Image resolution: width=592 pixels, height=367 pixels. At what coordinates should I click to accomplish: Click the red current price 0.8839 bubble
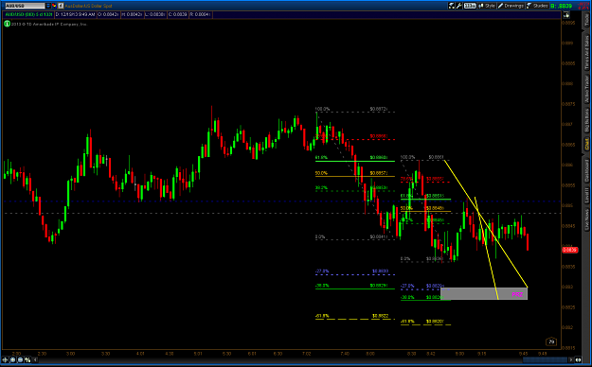(569, 250)
